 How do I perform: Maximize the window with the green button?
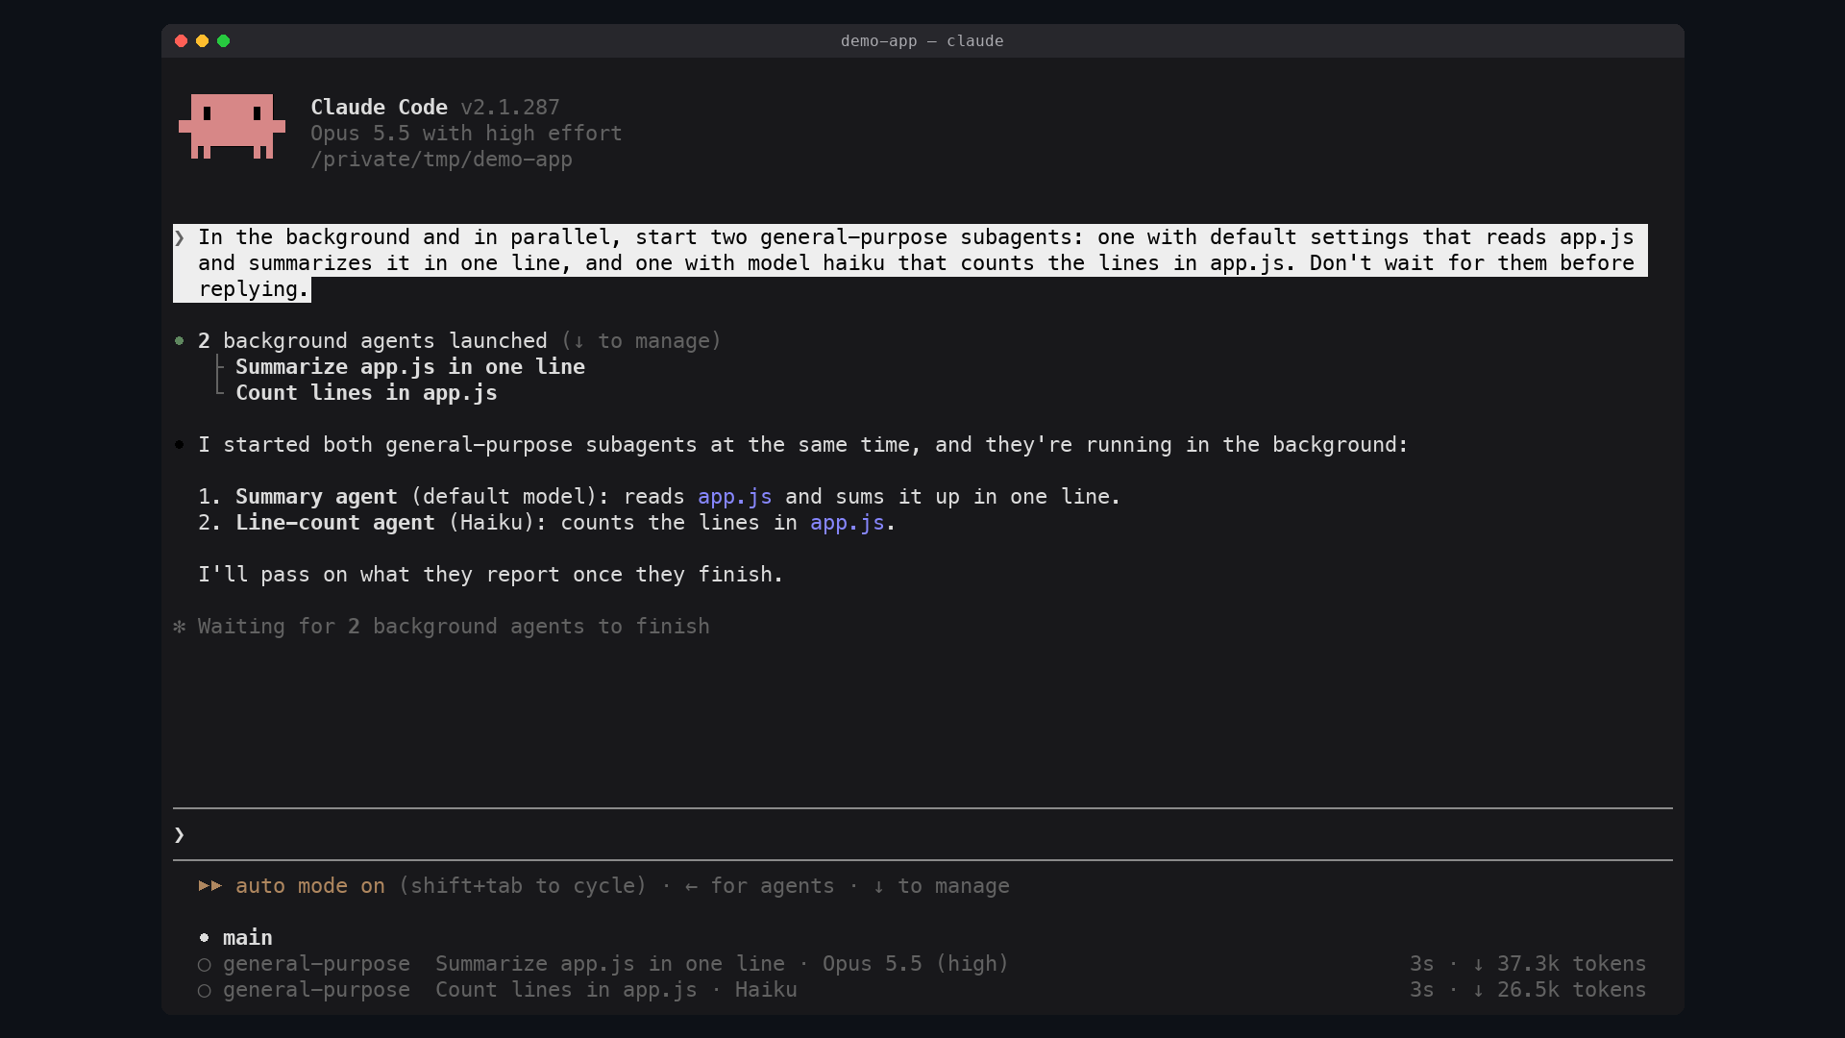(x=223, y=41)
